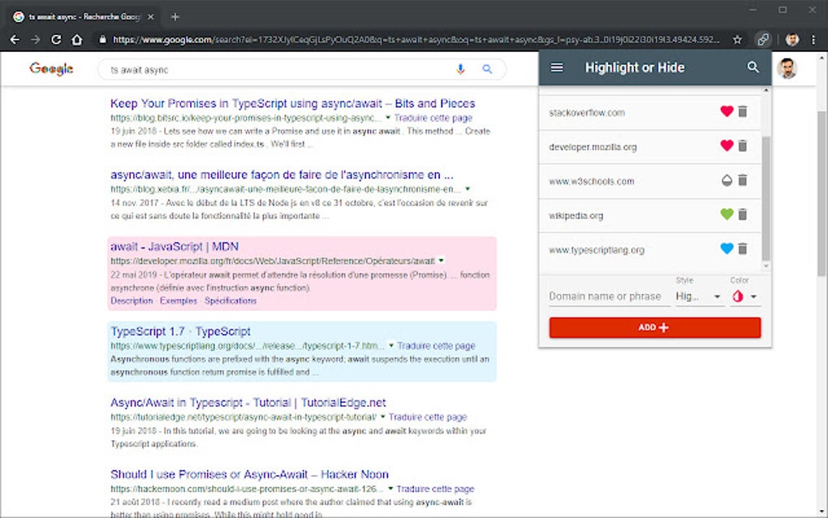Delete the stackoverflow.com entry with trash icon
The image size is (828, 518).
pos(743,111)
